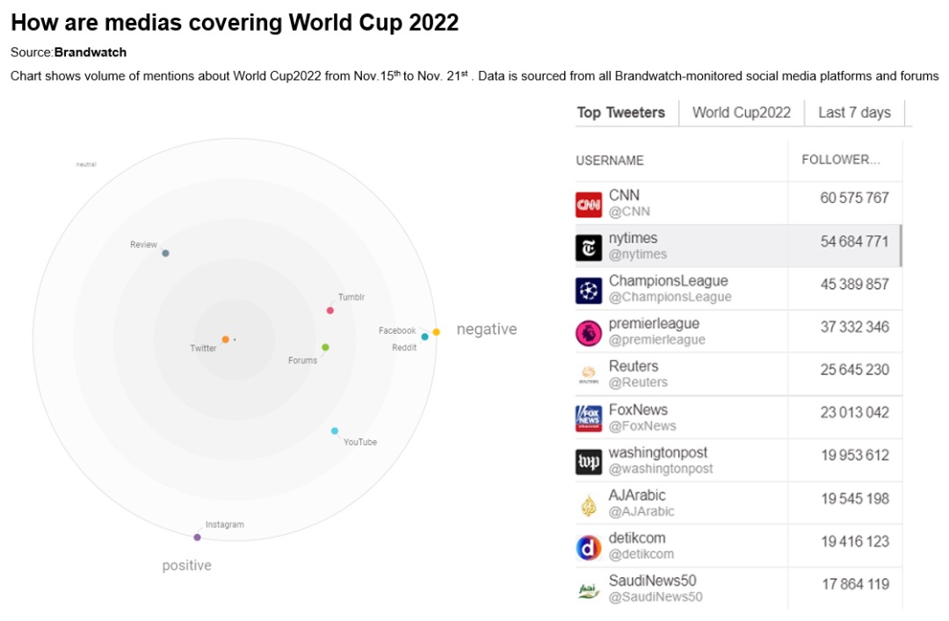This screenshot has height=621, width=949.
Task: Sort by the USERNAME column header
Action: click(x=610, y=161)
